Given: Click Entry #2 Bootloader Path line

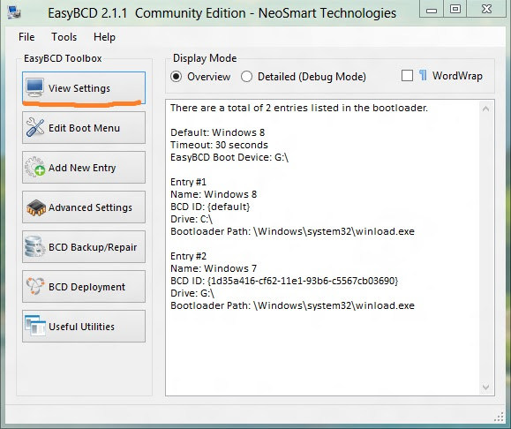Looking at the screenshot, I should point(292,305).
